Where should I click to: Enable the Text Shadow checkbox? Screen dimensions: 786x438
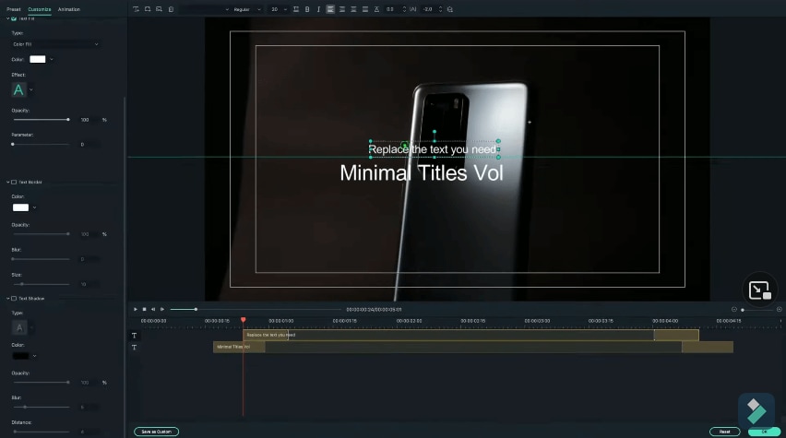click(14, 298)
